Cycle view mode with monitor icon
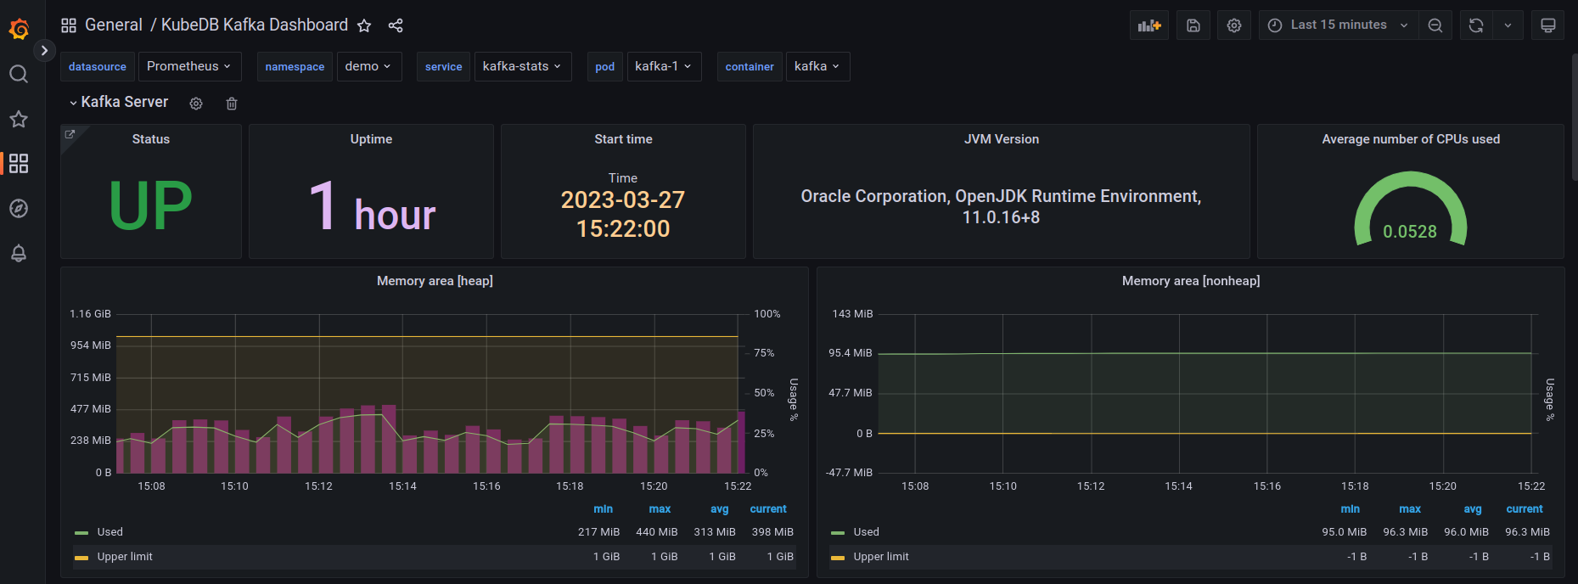This screenshot has height=584, width=1578. point(1548,25)
